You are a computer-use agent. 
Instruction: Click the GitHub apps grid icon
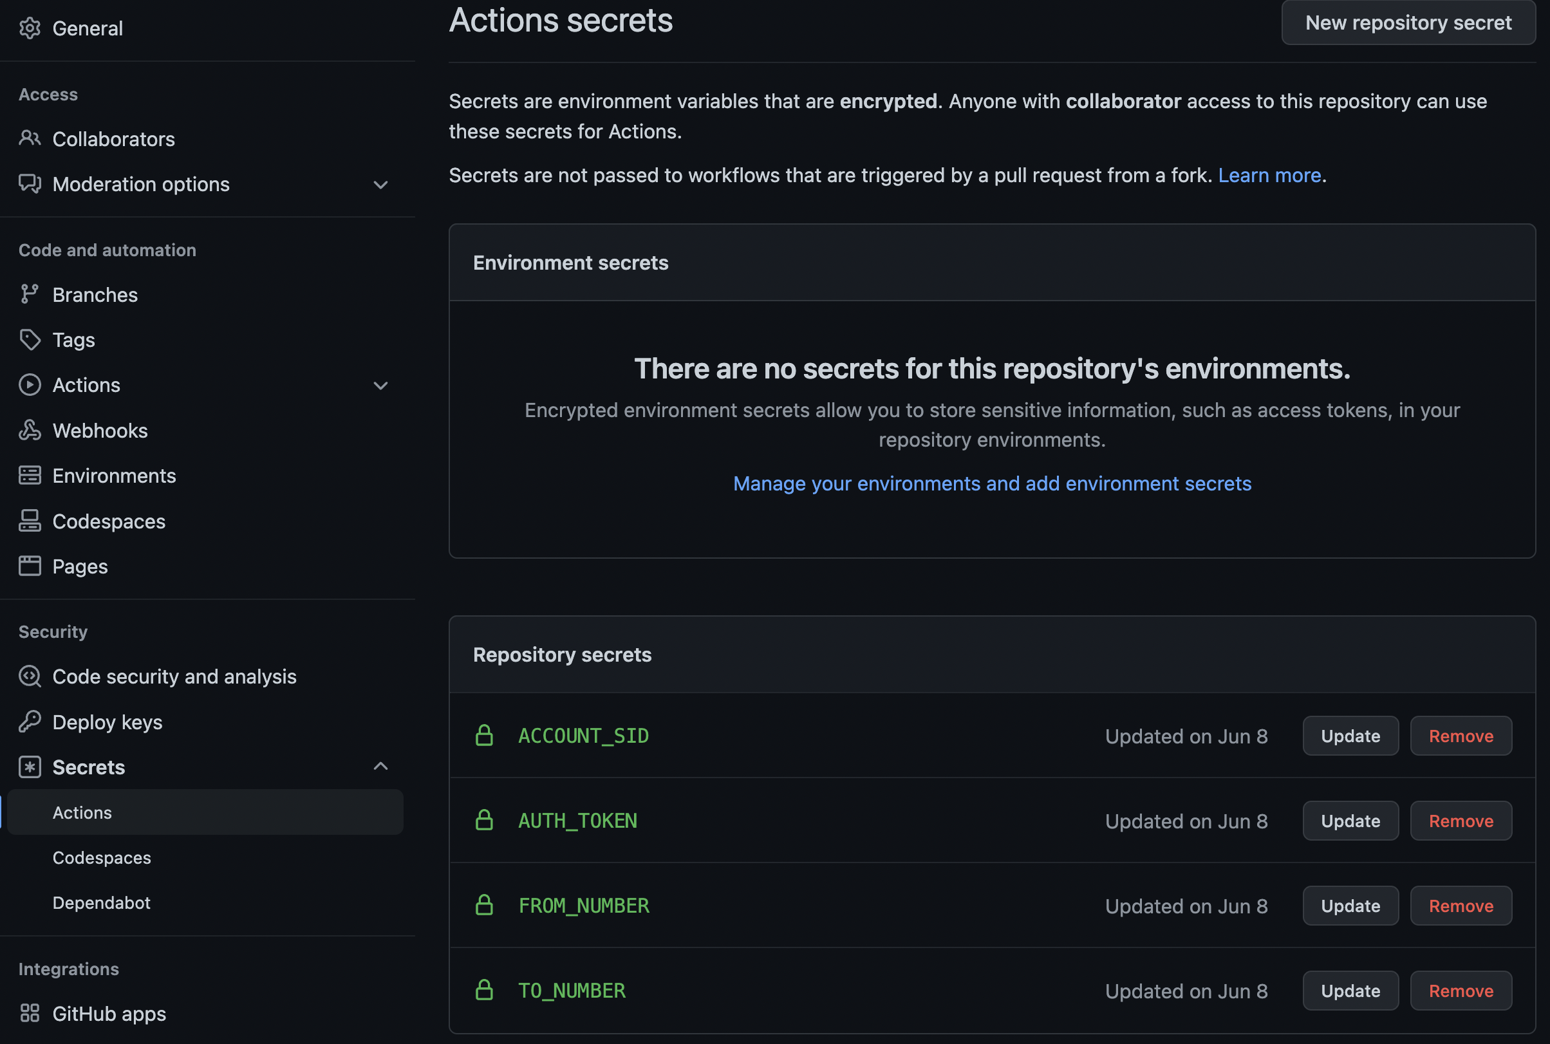[30, 1013]
